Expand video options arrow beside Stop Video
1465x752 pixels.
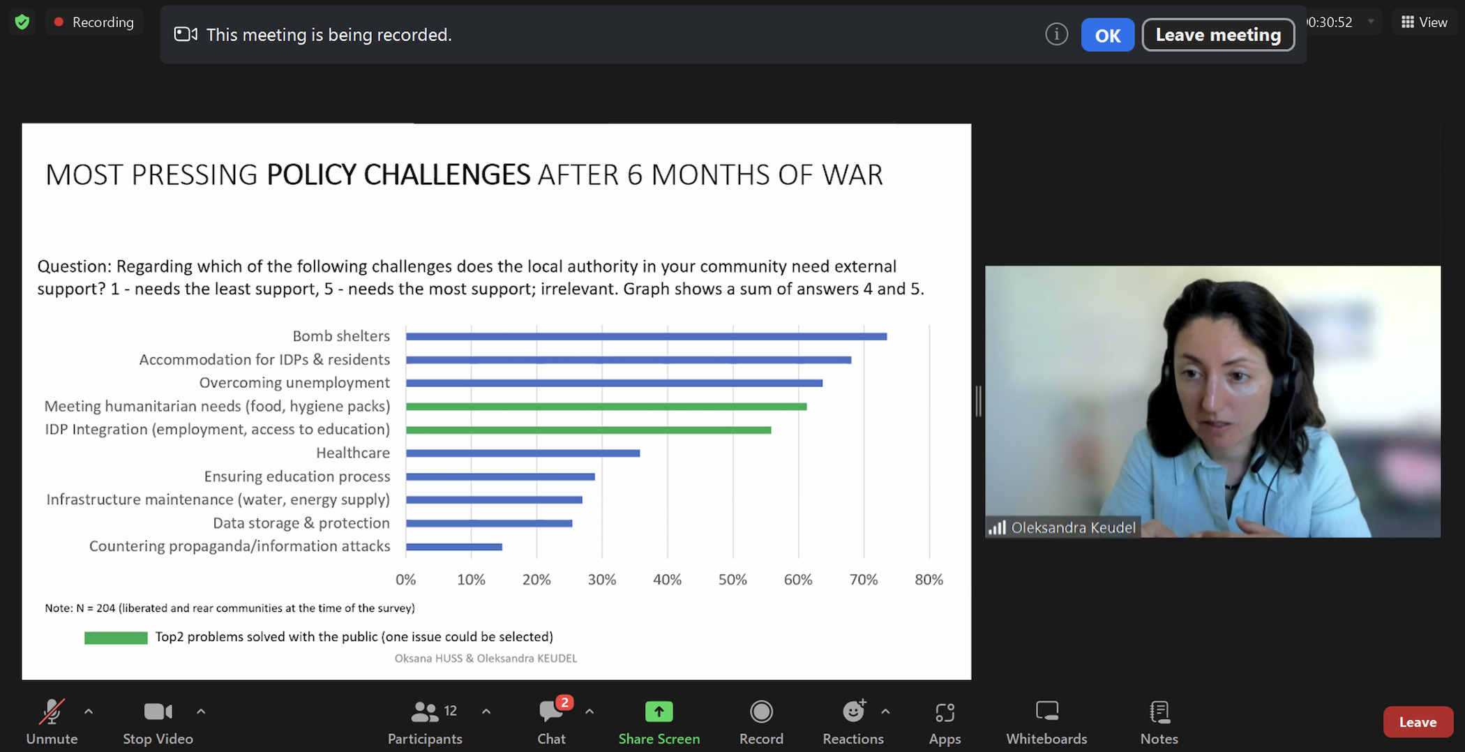201,712
